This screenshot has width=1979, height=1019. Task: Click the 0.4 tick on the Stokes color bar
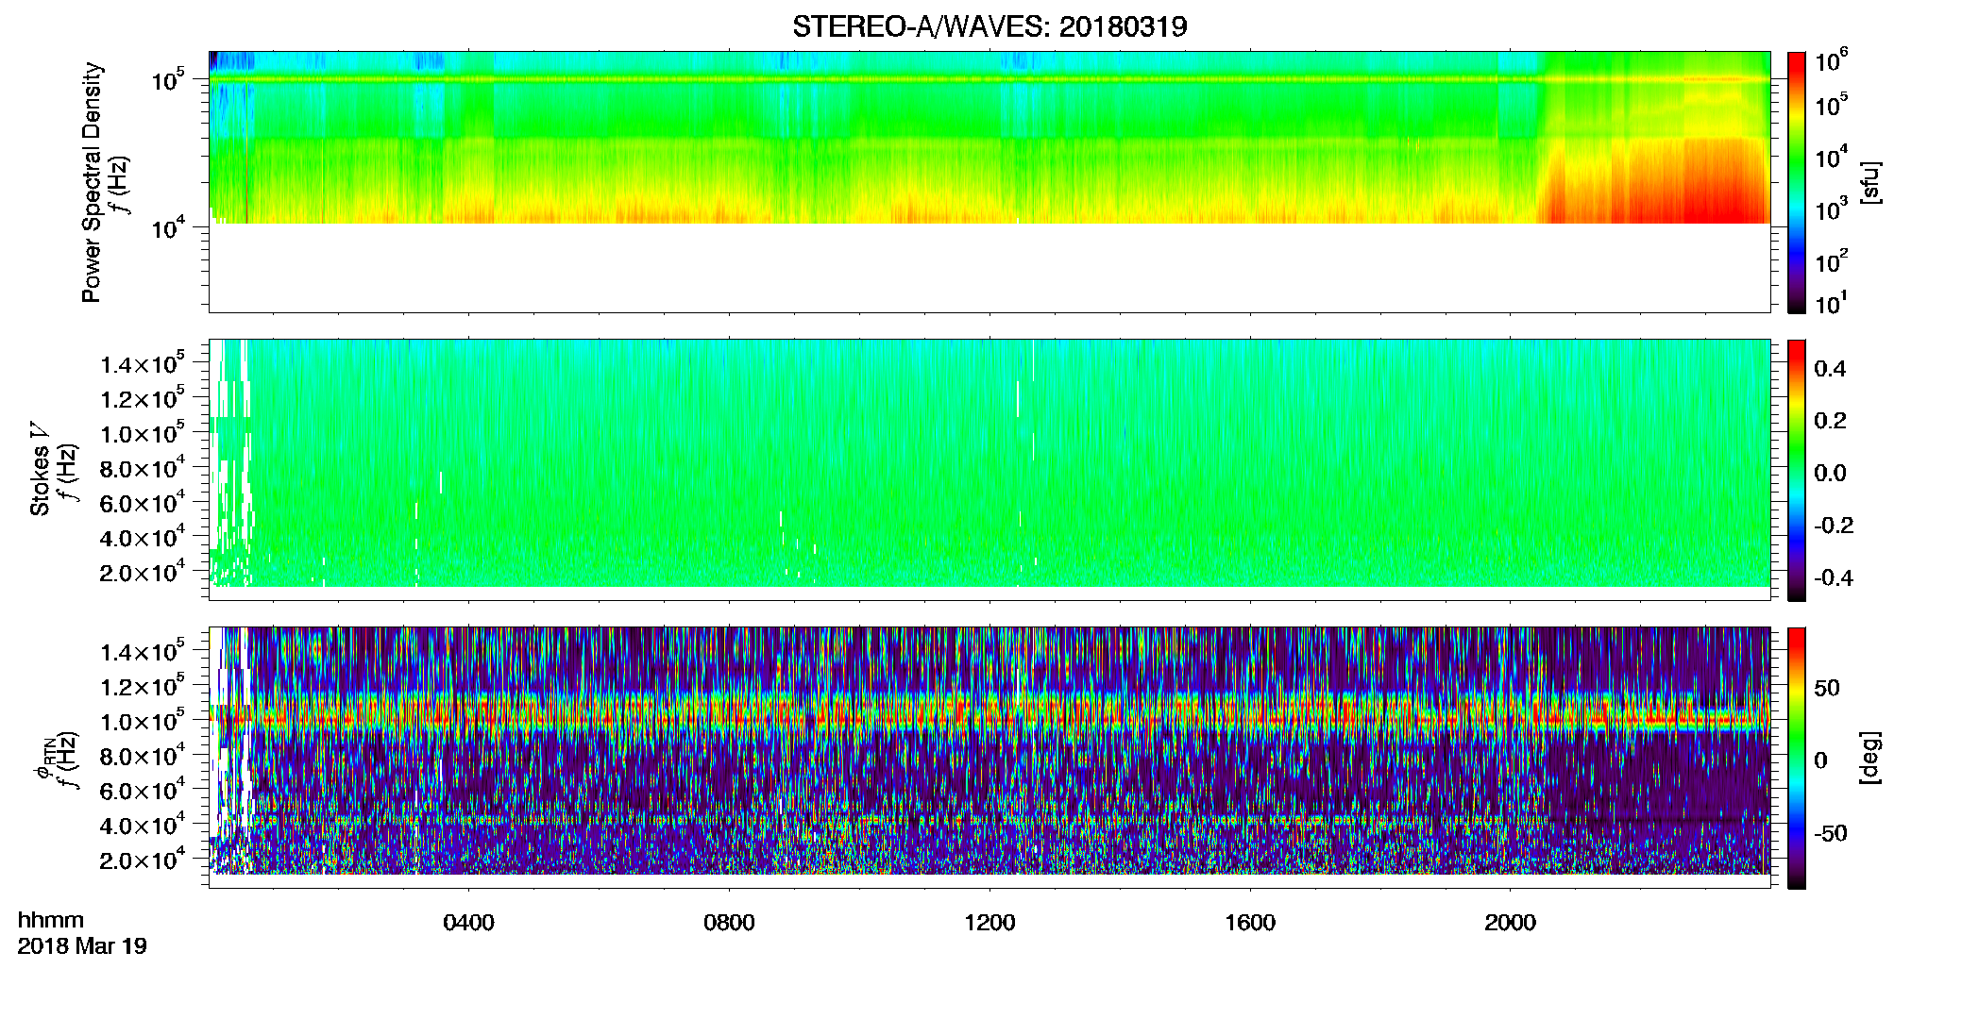[x=1830, y=369]
